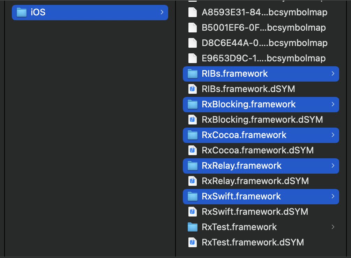Expand RxTest.framework with its chevron
The height and width of the screenshot is (258, 351).
(x=333, y=227)
